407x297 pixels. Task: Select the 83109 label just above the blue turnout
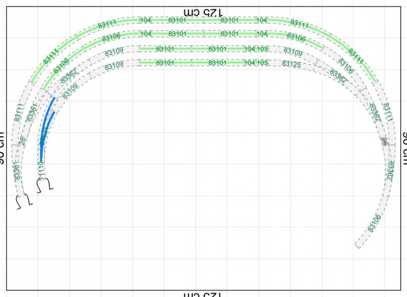tap(70, 91)
